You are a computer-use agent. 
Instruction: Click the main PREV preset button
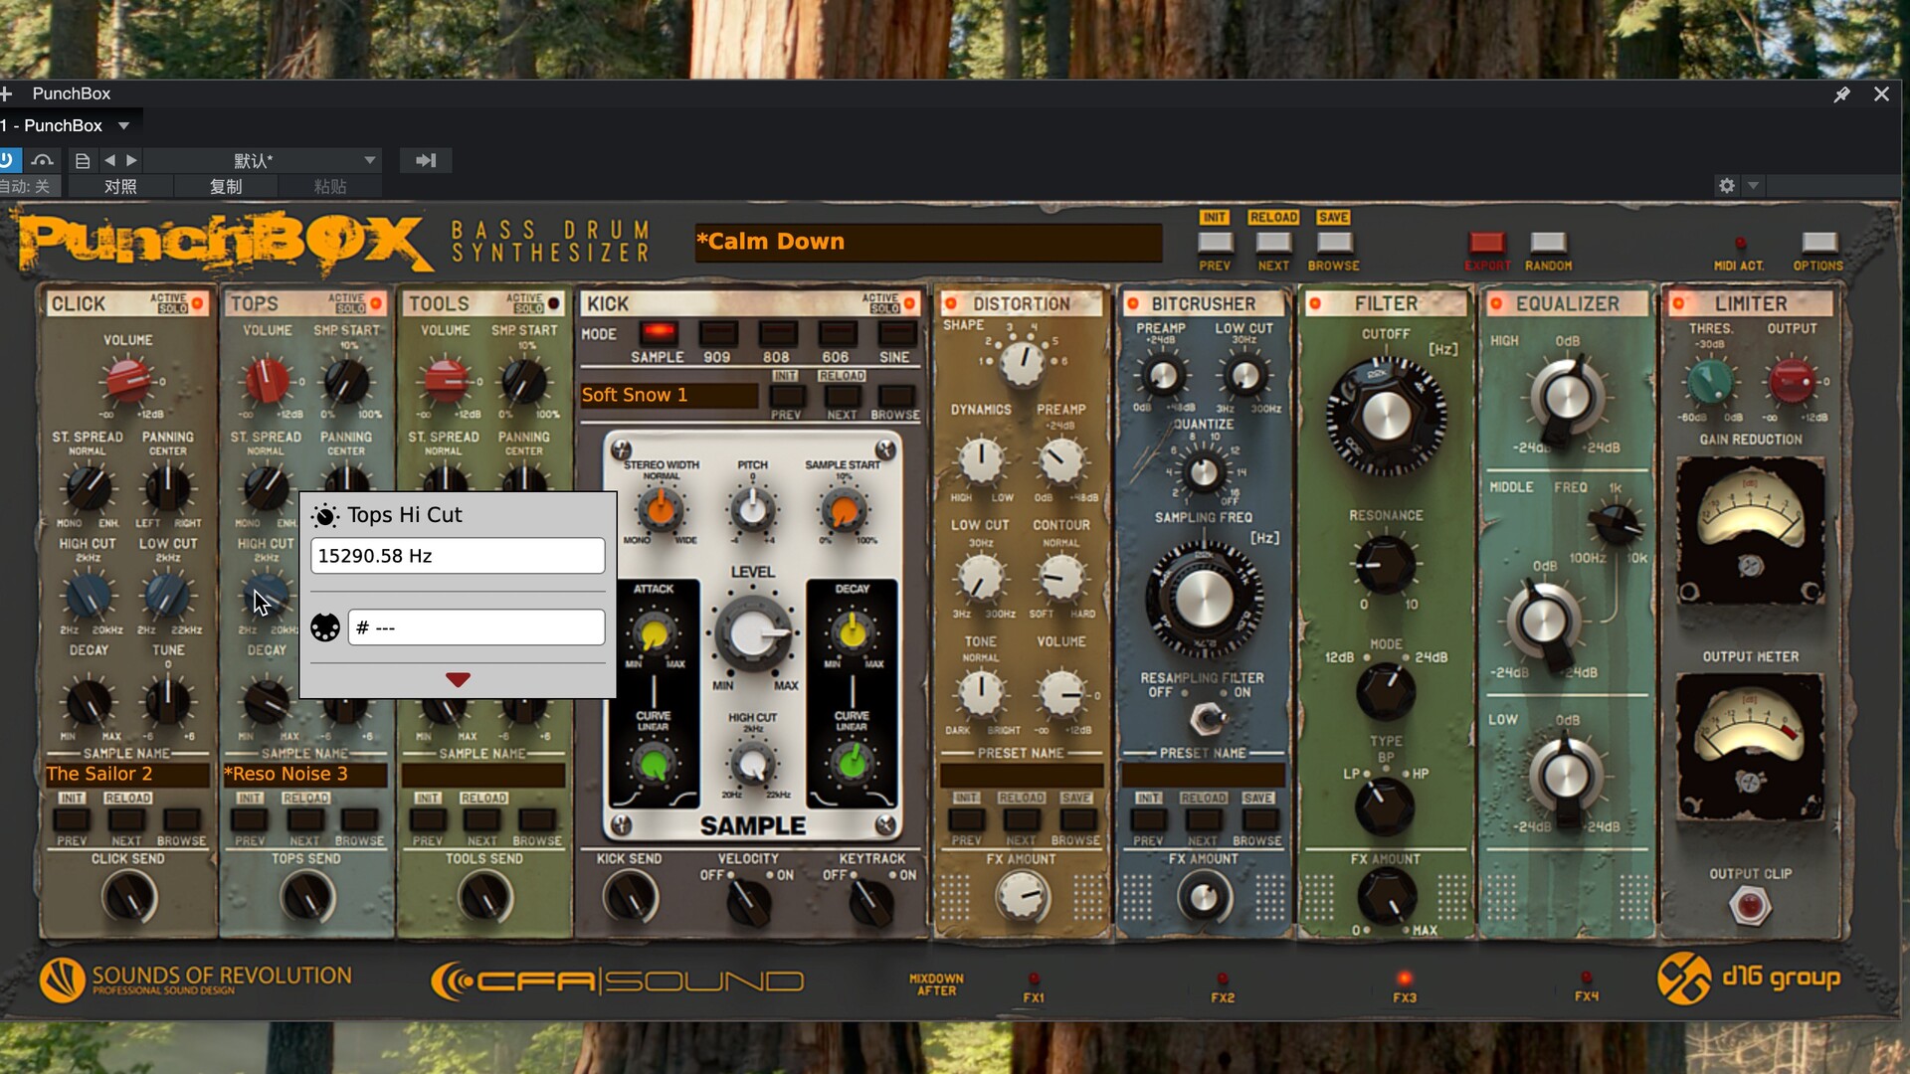pyautogui.click(x=1215, y=242)
